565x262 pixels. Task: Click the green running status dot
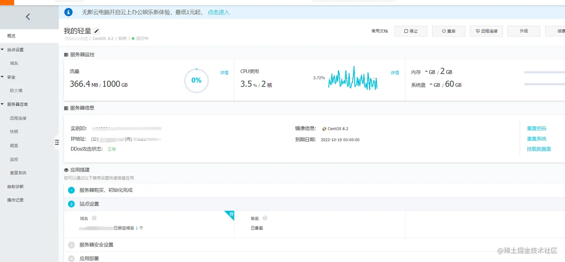click(133, 38)
